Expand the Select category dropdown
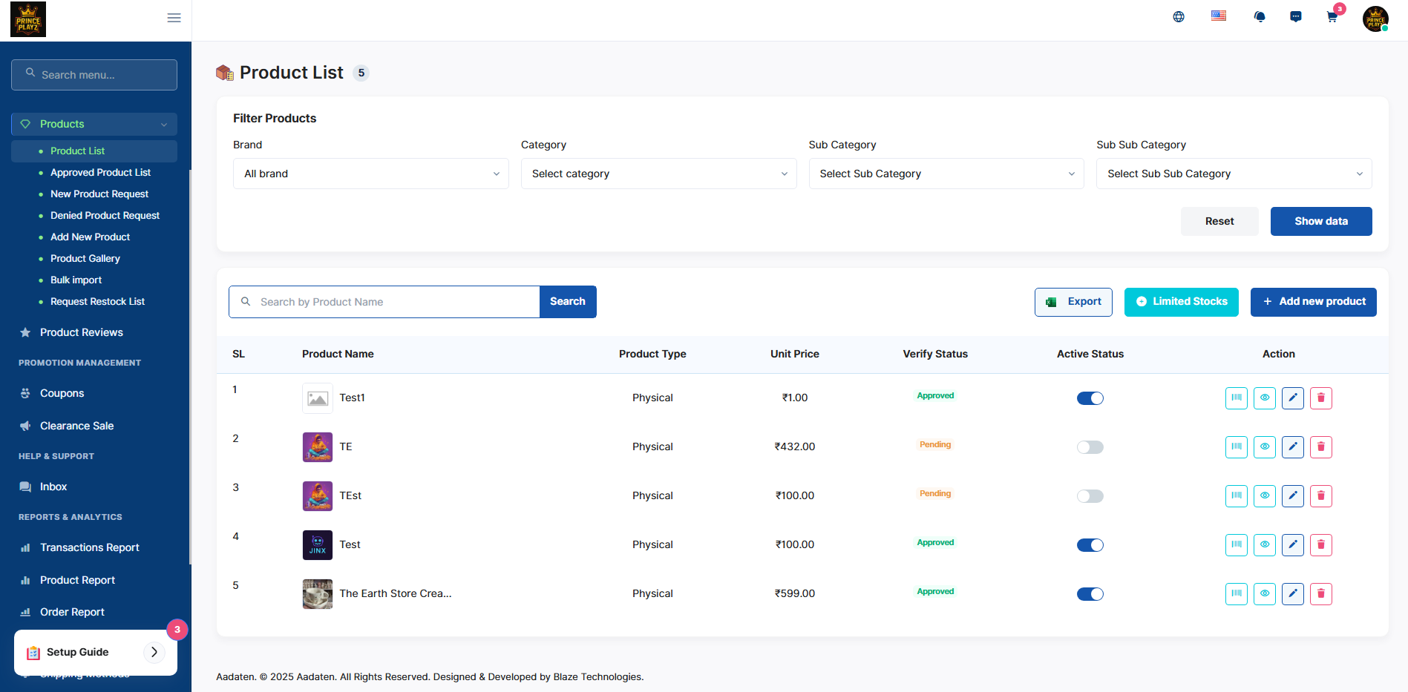 pos(658,174)
